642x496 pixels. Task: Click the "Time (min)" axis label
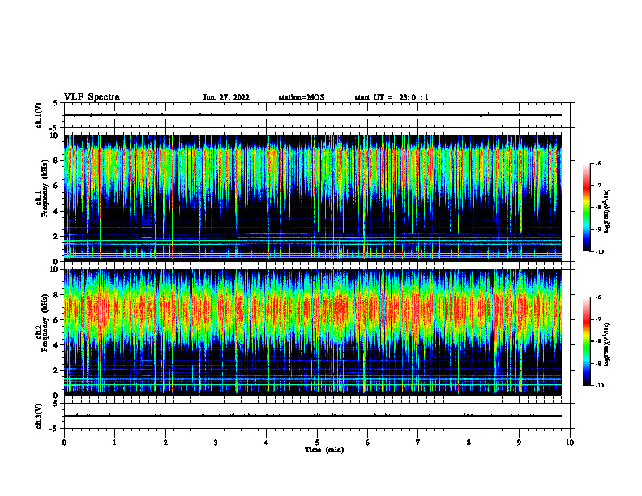324,450
